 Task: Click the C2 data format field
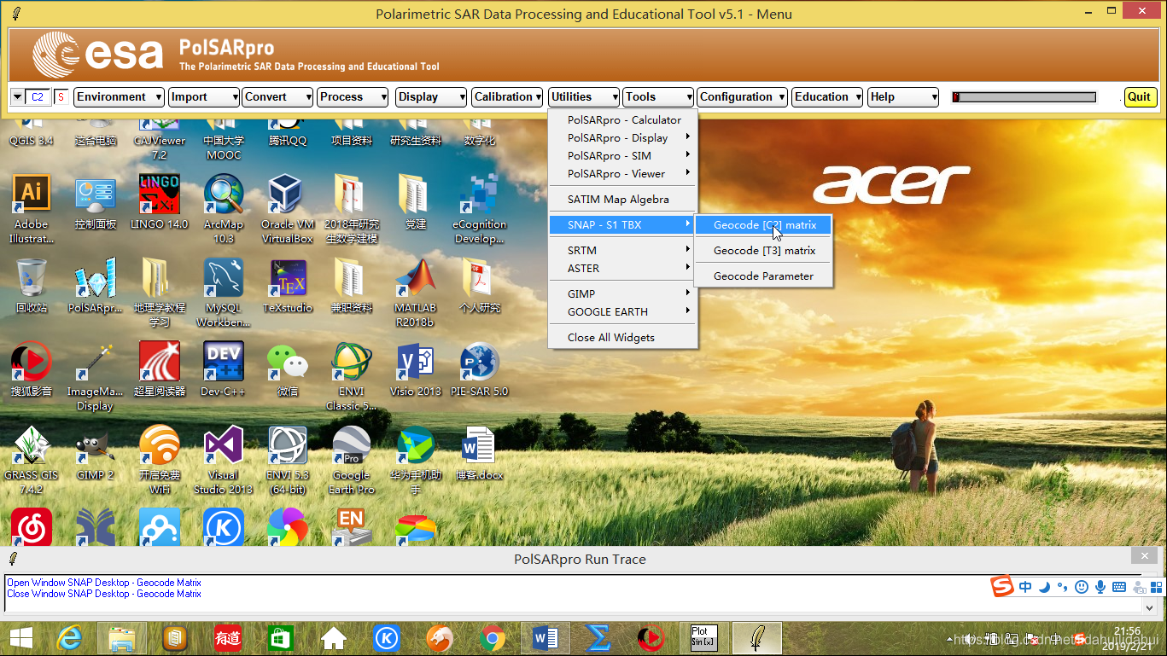[x=38, y=97]
